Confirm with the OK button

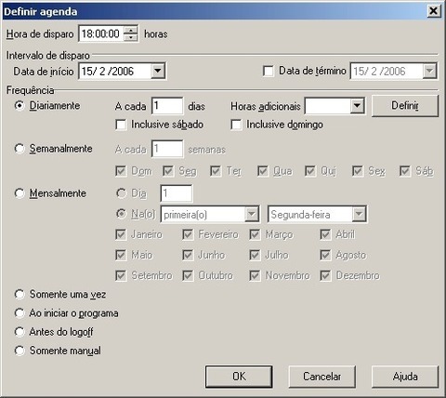(x=239, y=377)
